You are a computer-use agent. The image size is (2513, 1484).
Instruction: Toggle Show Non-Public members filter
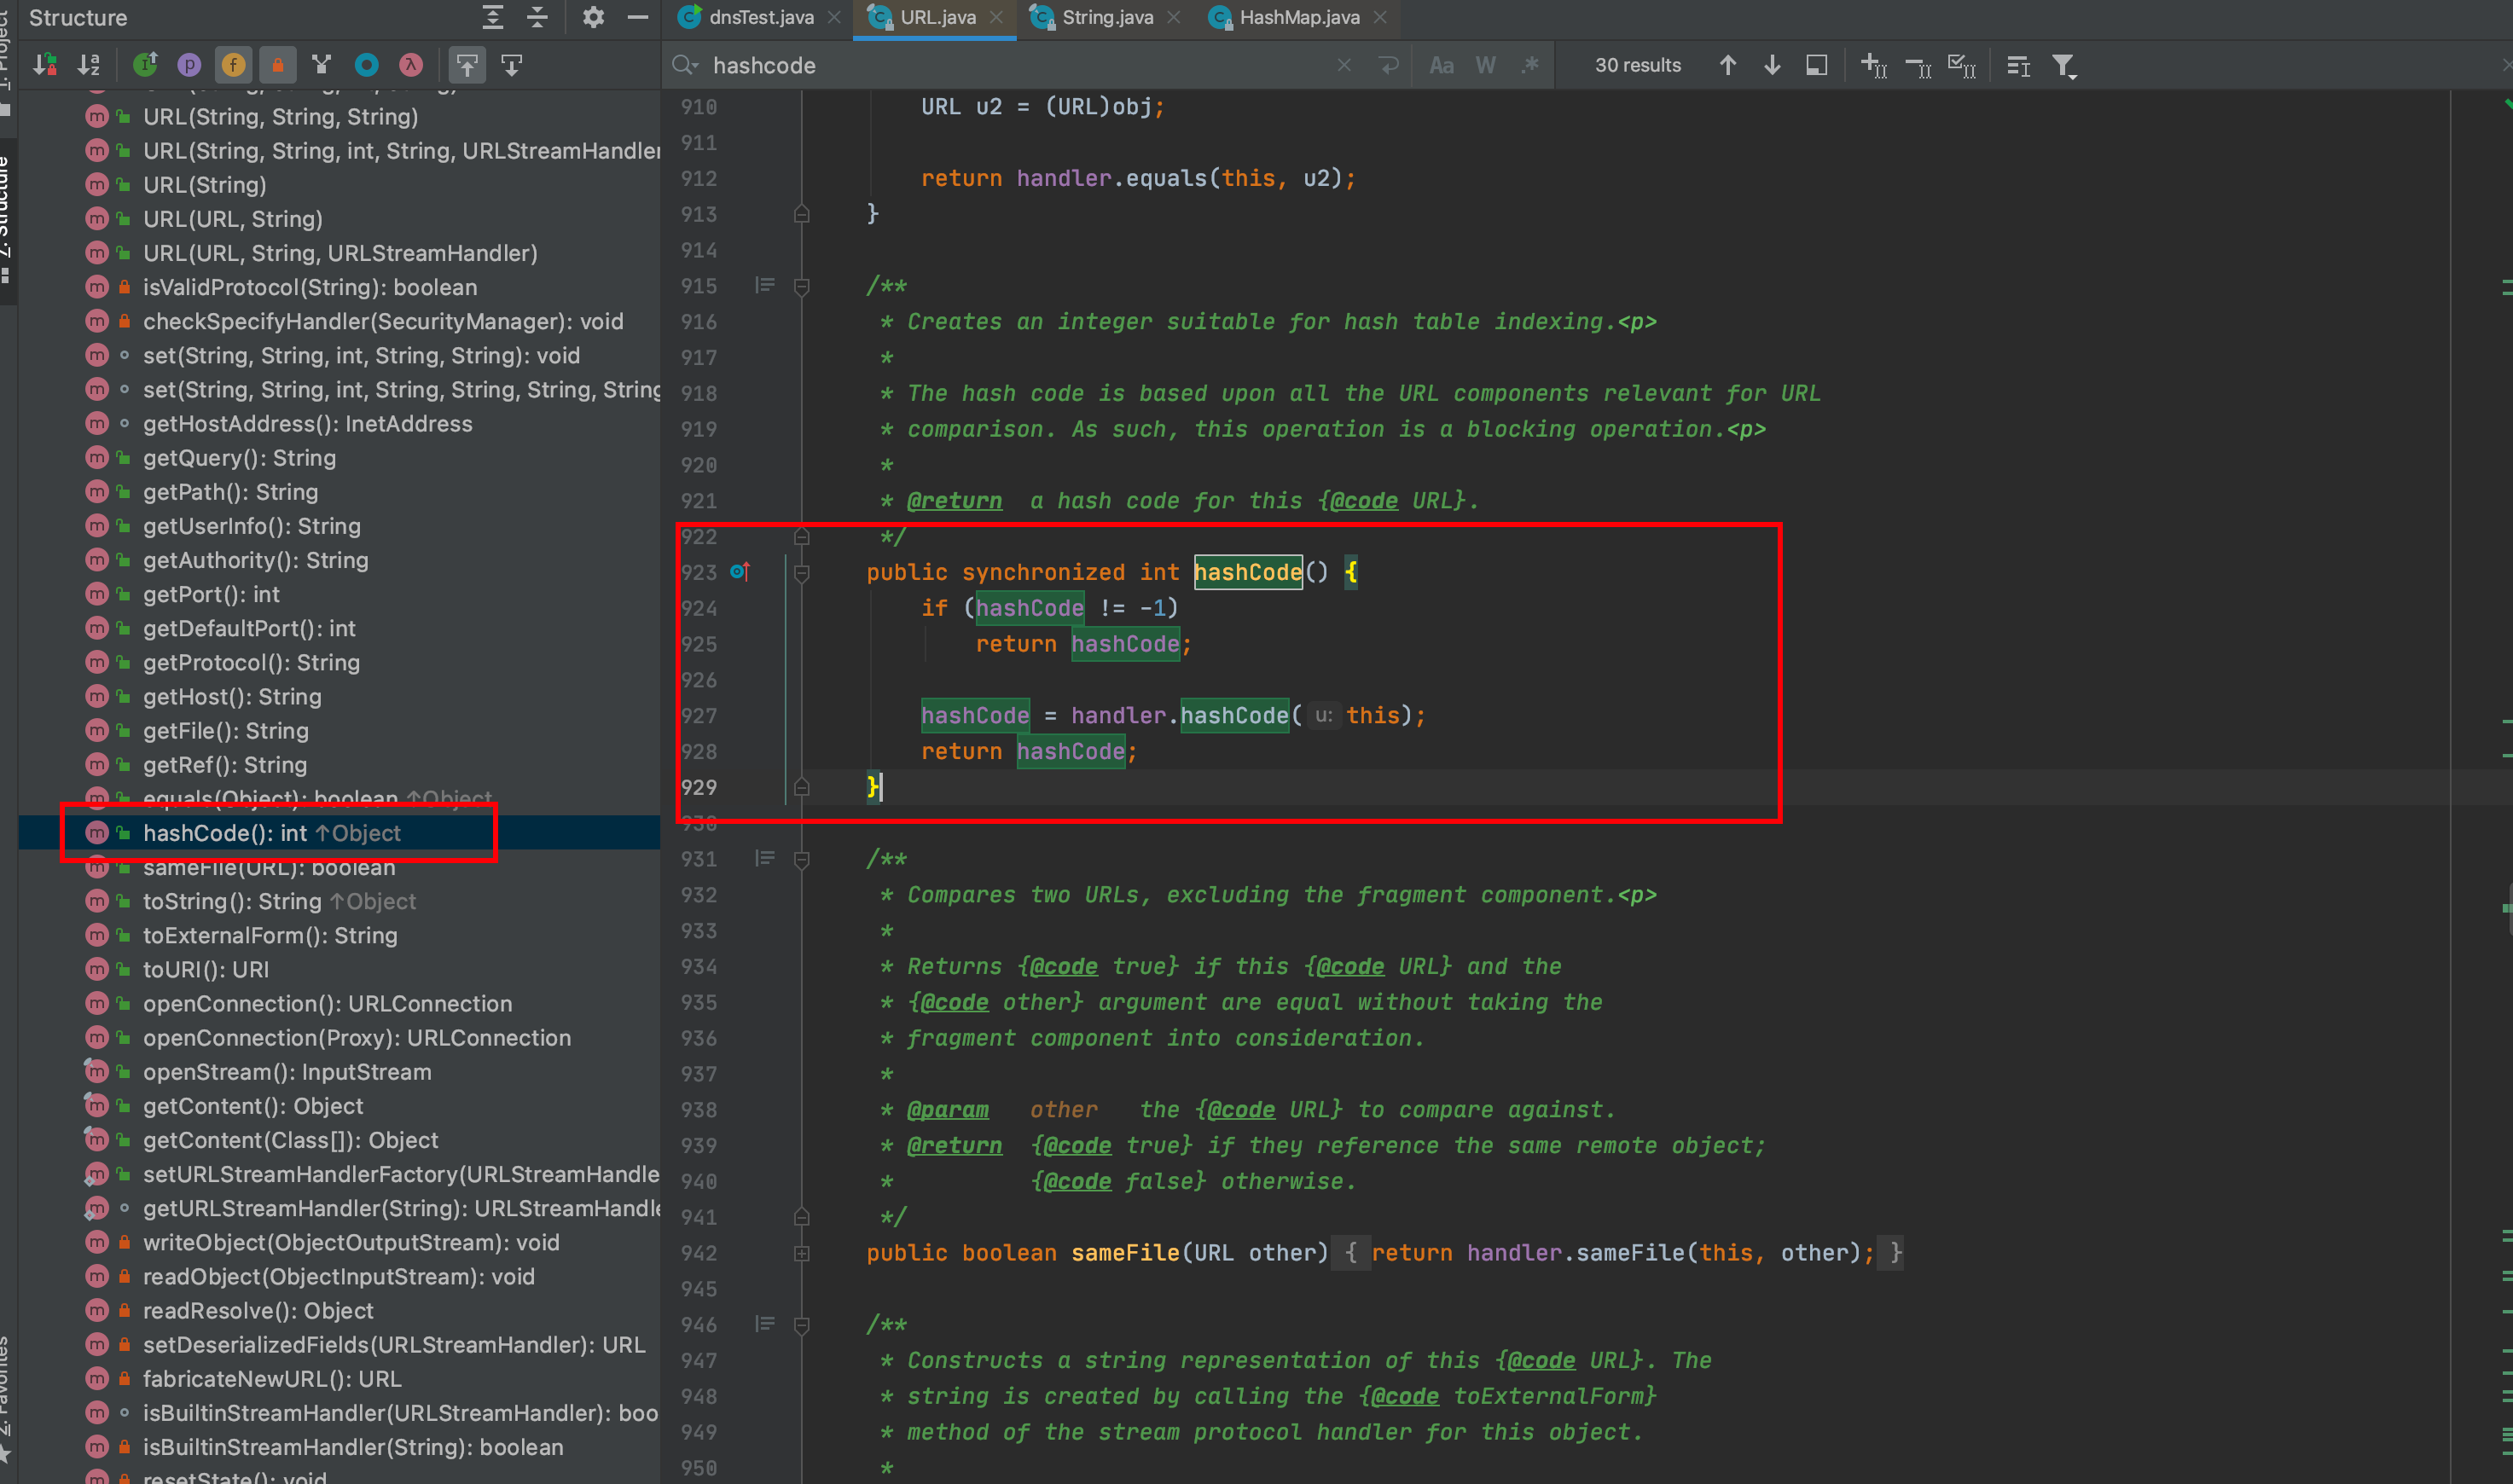(277, 65)
